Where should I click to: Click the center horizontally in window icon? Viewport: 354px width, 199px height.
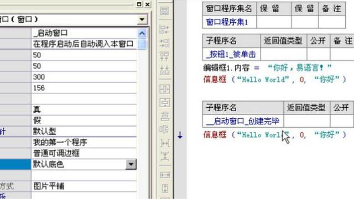pyautogui.click(x=165, y=89)
